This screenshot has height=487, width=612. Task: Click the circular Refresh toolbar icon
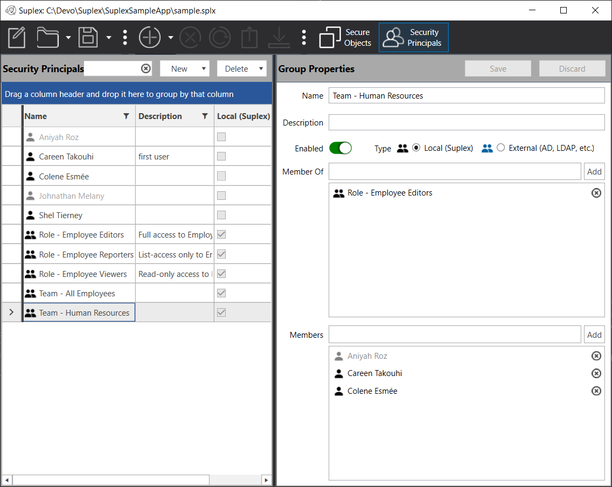[220, 38]
